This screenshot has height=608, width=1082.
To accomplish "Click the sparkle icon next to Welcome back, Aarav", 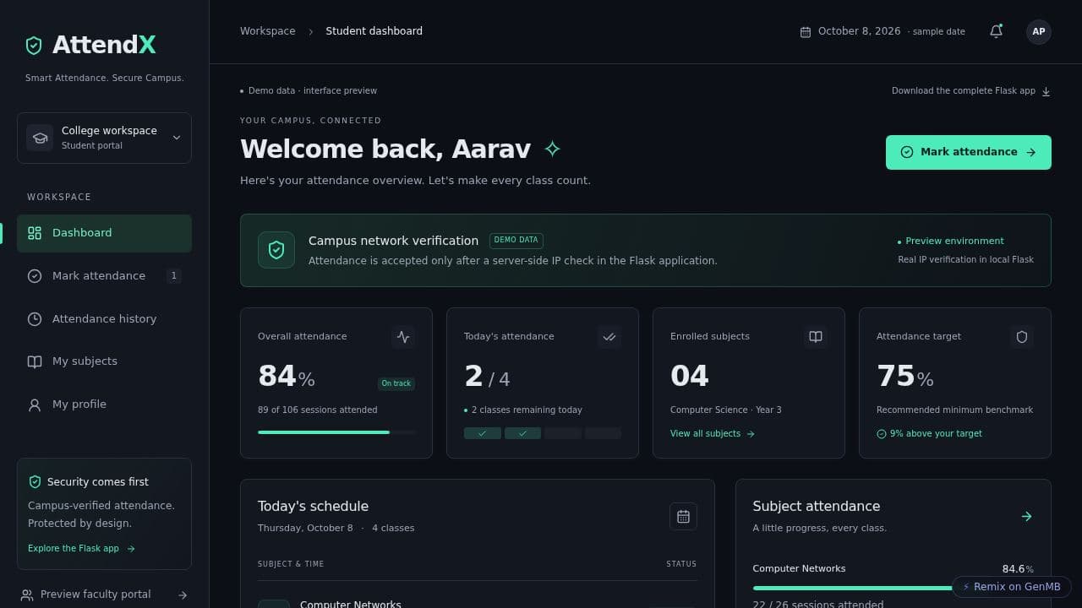I will pyautogui.click(x=552, y=149).
